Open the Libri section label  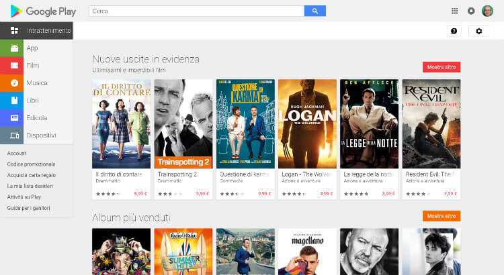tap(32, 101)
